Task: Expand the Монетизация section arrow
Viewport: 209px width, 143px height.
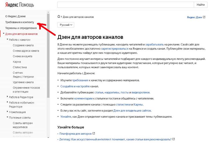Action: tap(7, 112)
